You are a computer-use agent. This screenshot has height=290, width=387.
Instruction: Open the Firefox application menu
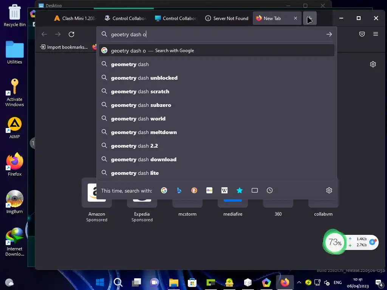(376, 34)
